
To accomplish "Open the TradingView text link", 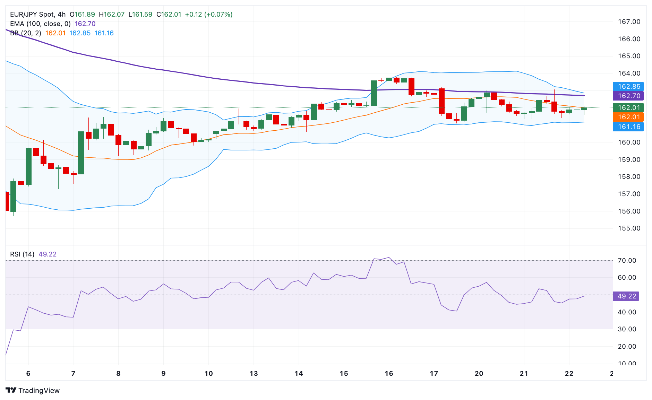I will tap(39, 391).
